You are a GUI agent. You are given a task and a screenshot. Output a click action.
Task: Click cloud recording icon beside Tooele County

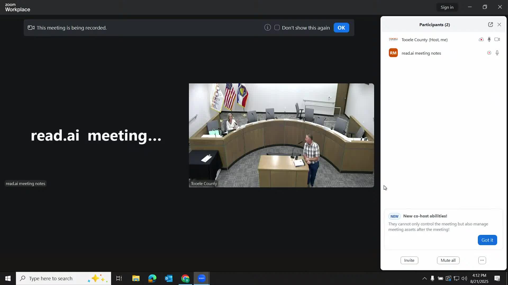coord(481,39)
